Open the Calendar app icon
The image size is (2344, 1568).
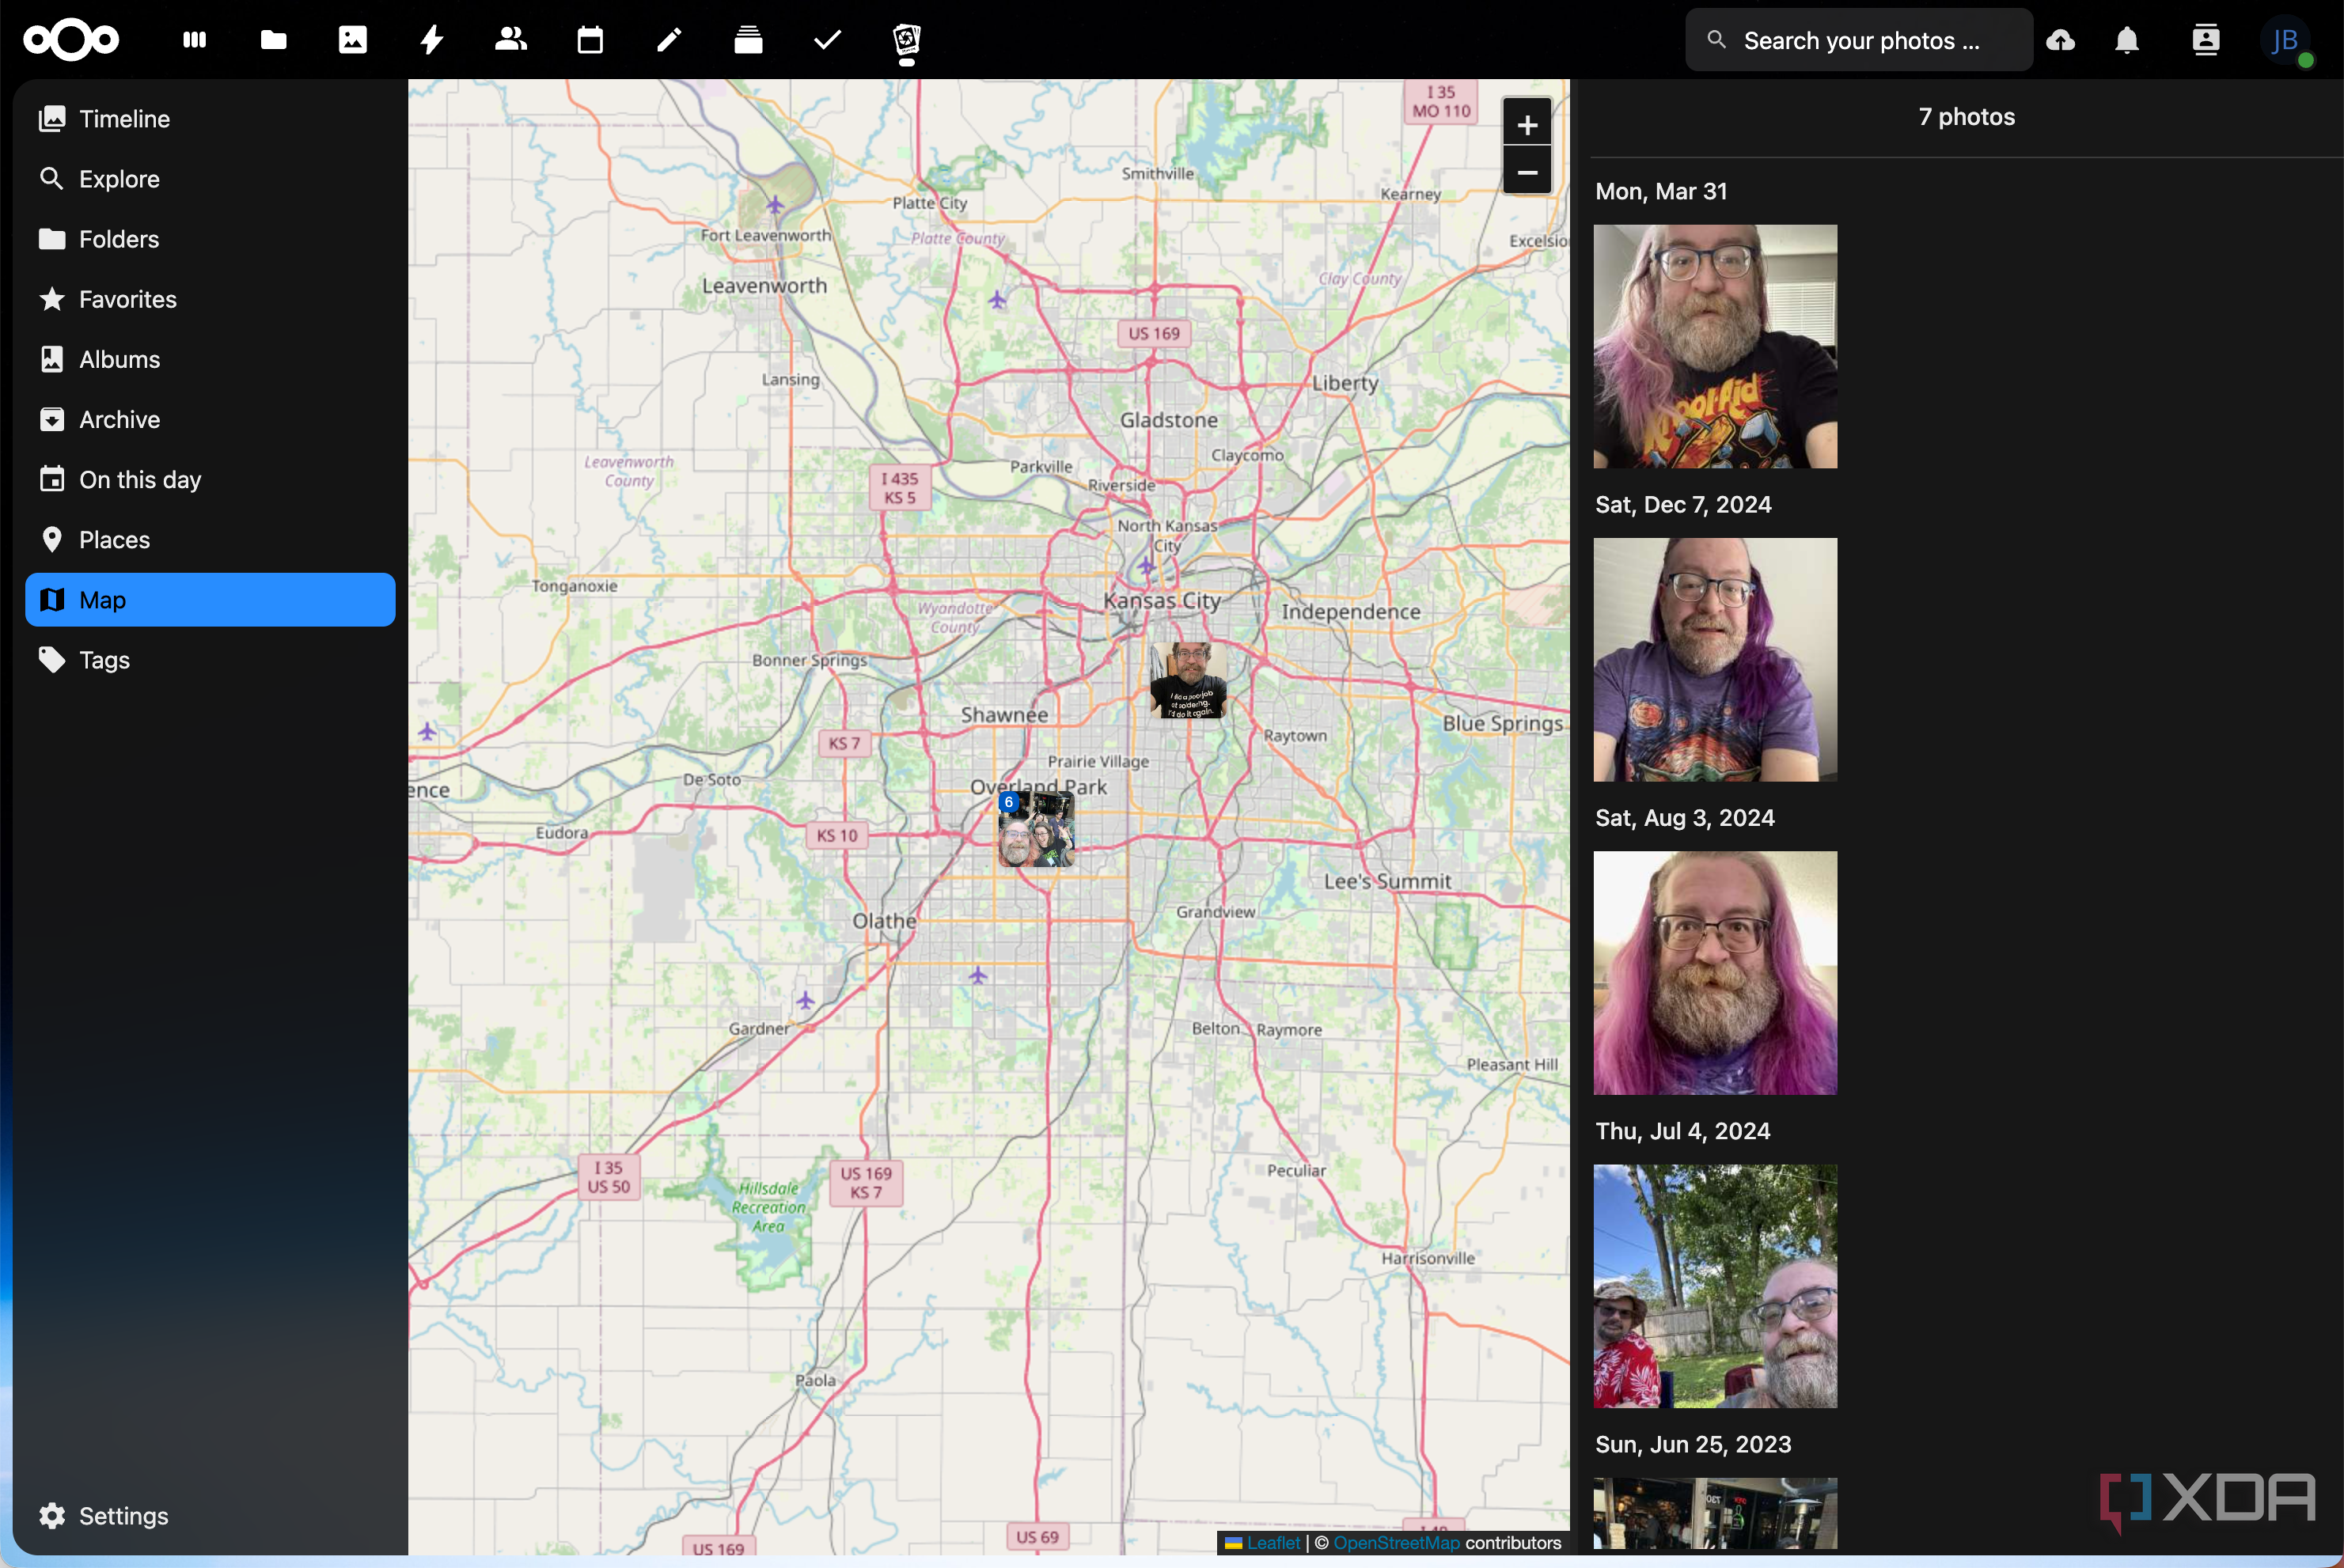pos(590,40)
